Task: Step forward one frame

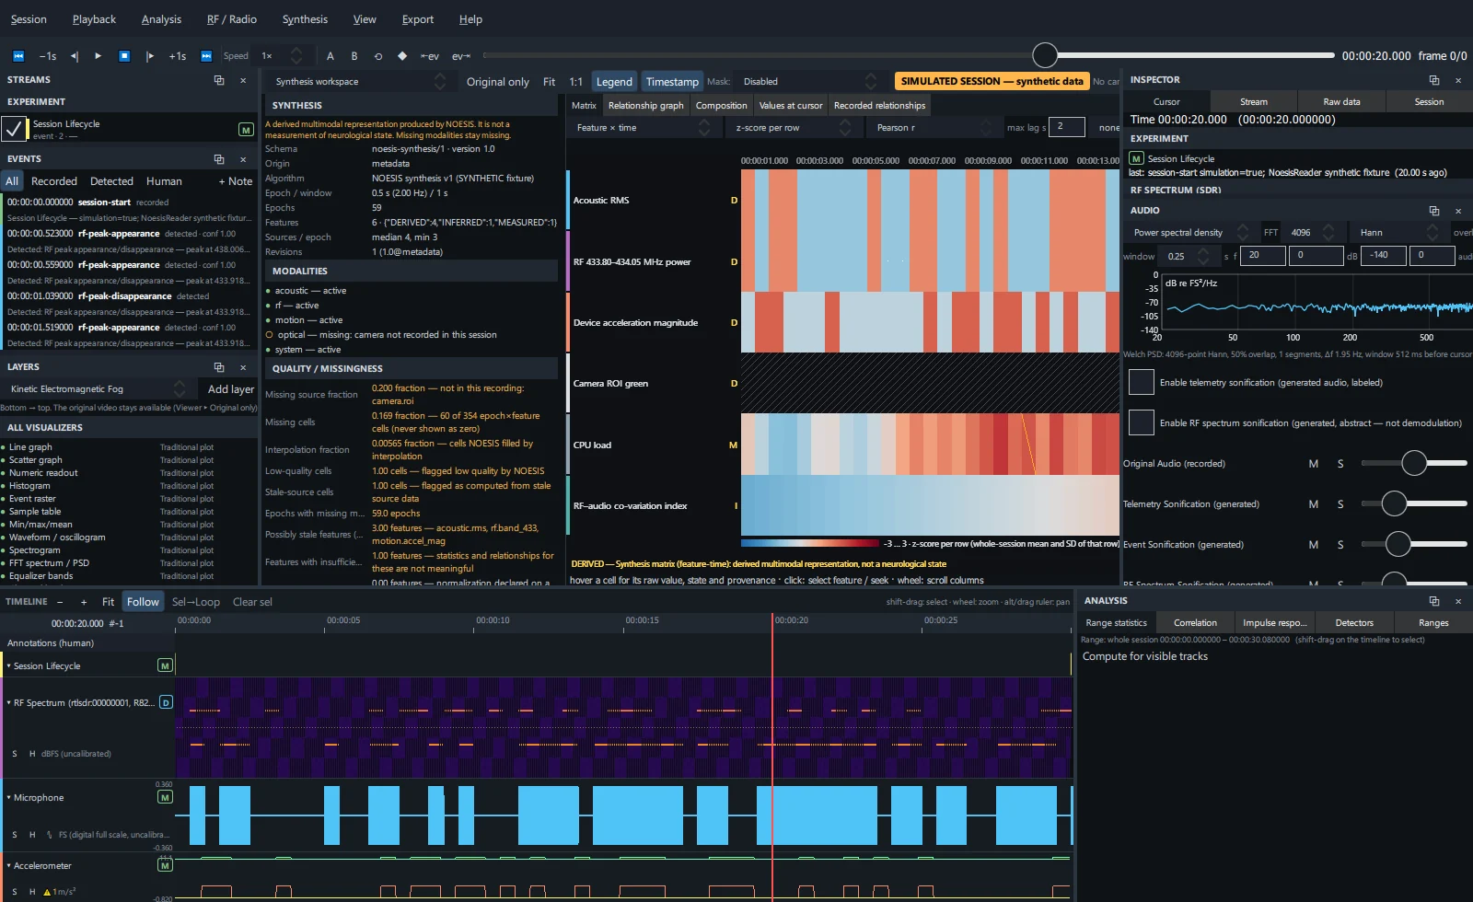Action: [x=150, y=56]
